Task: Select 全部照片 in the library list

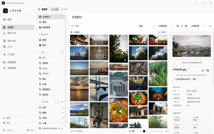Action: pyautogui.click(x=51, y=17)
